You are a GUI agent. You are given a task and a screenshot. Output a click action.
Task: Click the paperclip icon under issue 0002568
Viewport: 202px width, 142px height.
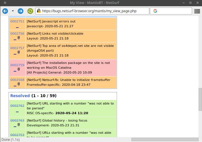pyautogui.click(x=19, y=84)
